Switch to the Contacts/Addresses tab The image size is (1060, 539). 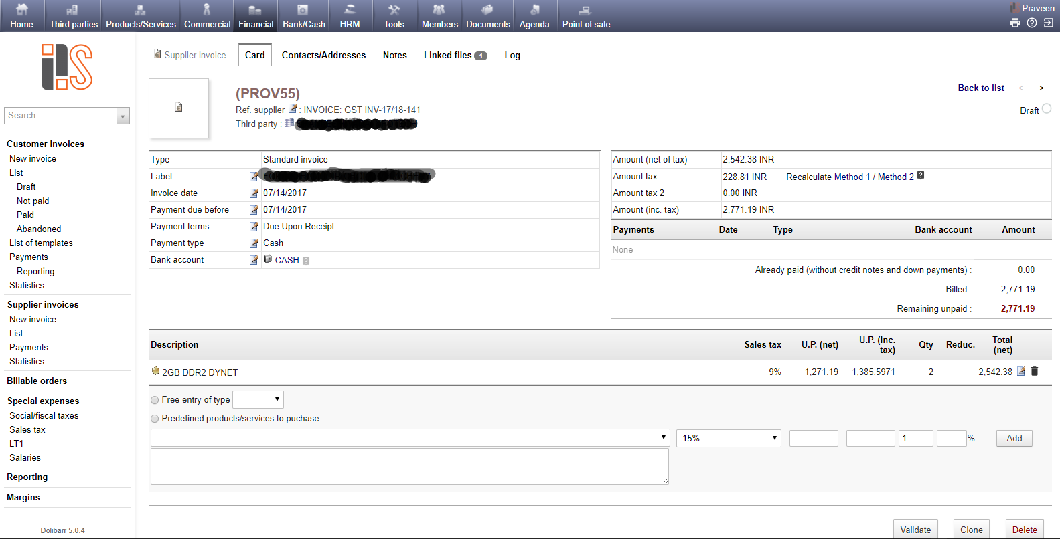pyautogui.click(x=323, y=56)
